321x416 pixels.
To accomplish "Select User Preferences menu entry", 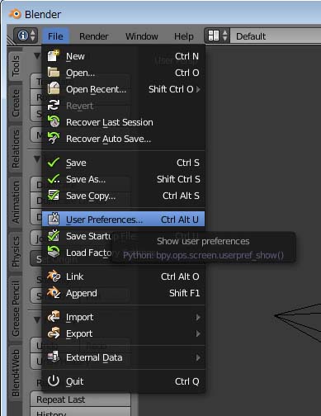I will [x=123, y=220].
